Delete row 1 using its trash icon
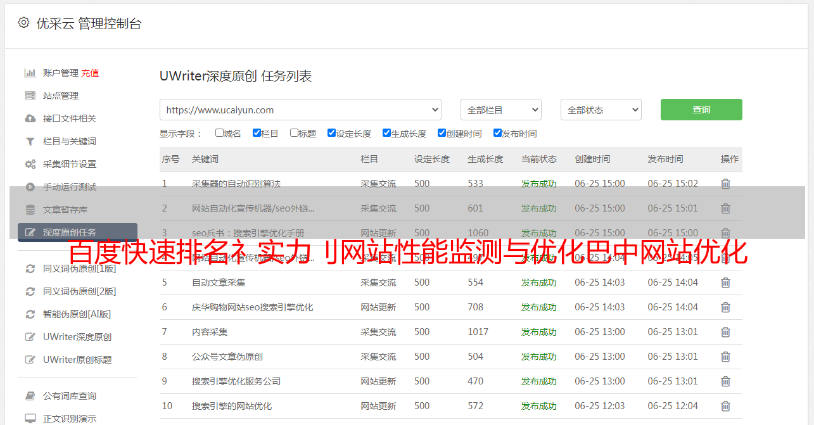The image size is (814, 425). tap(725, 184)
